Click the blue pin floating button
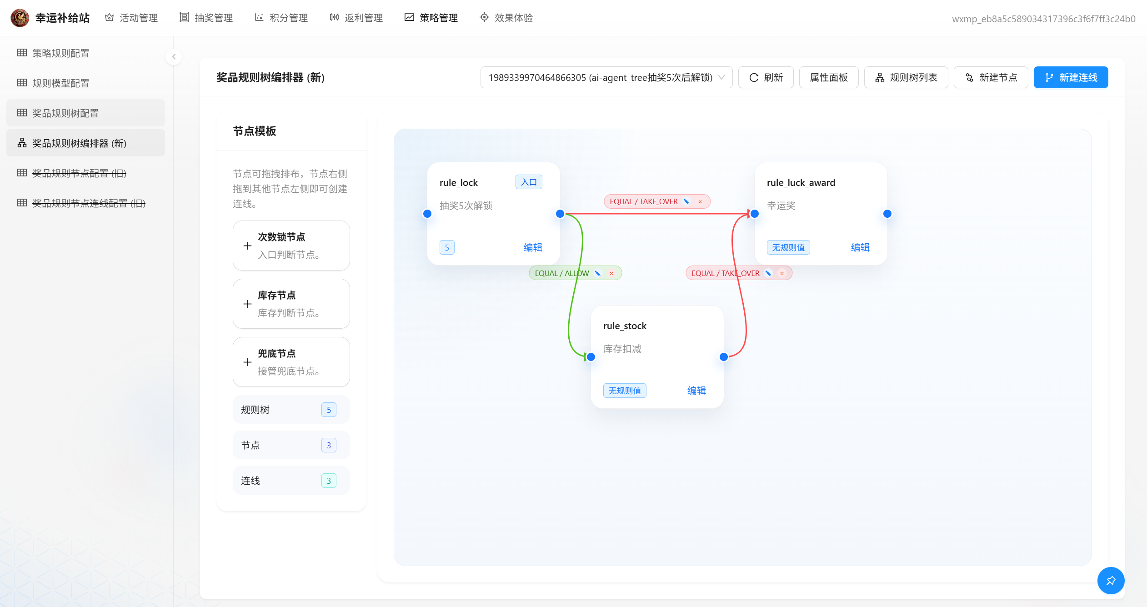Viewport: 1147px width, 607px height. 1110,581
